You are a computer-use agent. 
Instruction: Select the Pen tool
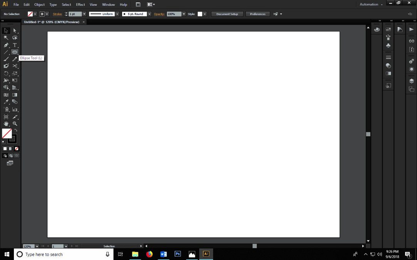point(6,45)
